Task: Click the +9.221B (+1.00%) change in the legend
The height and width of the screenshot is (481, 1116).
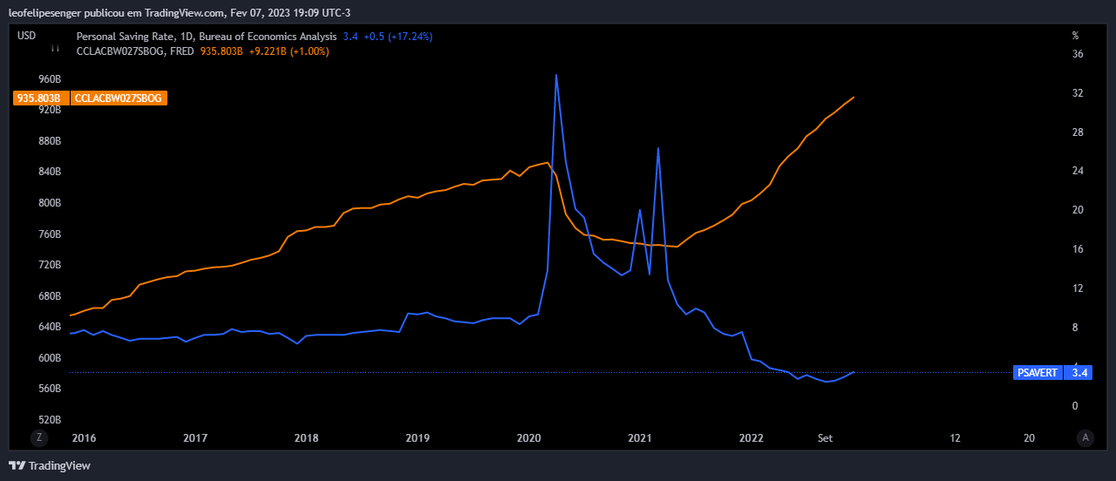Action: [289, 51]
